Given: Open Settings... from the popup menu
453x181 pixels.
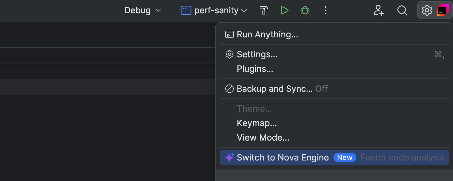Looking at the screenshot, I should tap(257, 54).
